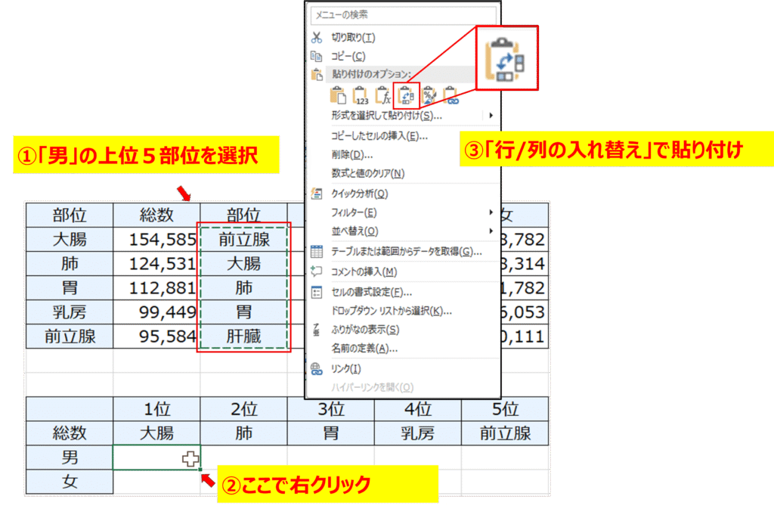774x518 pixels.
Task: Choose the Paste Values (123) icon
Action: [361, 95]
